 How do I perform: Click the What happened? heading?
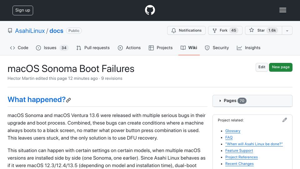(x=37, y=100)
